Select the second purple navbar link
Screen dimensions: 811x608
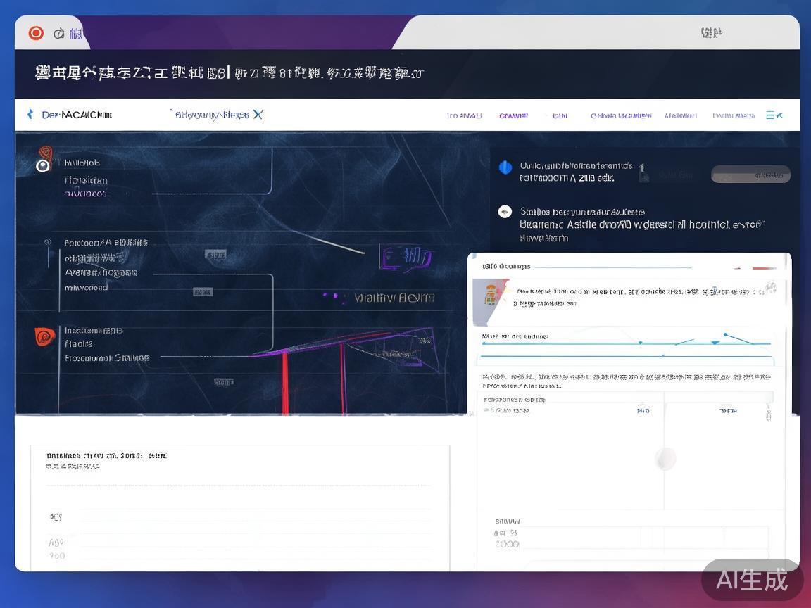(x=513, y=115)
